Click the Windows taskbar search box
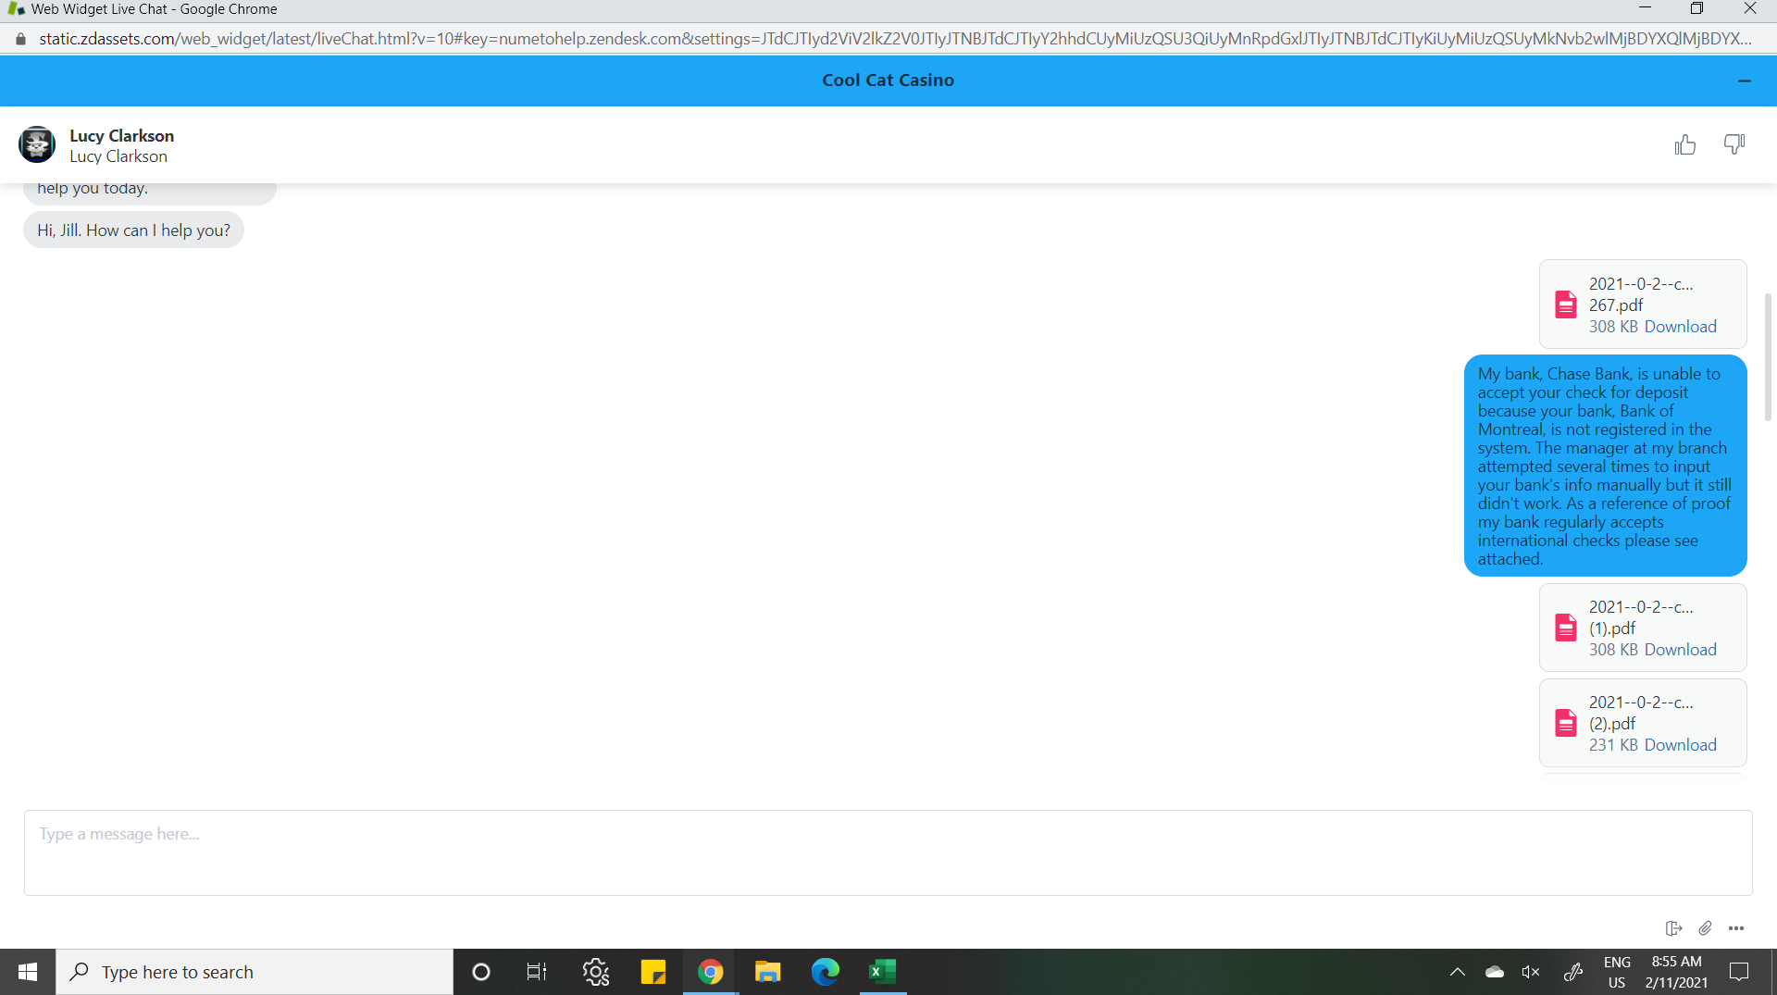Image resolution: width=1777 pixels, height=995 pixels. pyautogui.click(x=255, y=972)
